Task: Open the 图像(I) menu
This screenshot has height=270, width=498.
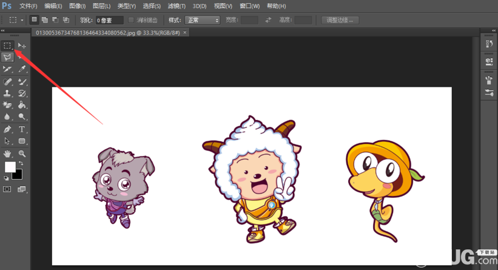Action: 78,6
